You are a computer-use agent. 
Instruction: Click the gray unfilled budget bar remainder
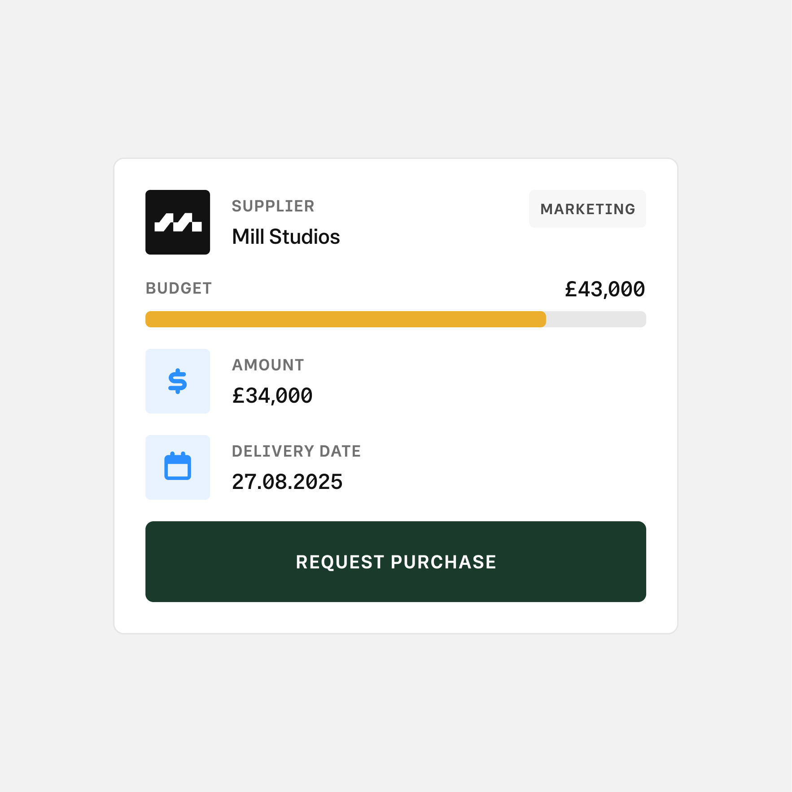[x=596, y=319]
